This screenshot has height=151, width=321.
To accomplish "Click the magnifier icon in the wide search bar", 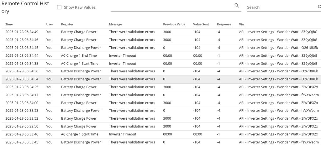I will (237, 6).
